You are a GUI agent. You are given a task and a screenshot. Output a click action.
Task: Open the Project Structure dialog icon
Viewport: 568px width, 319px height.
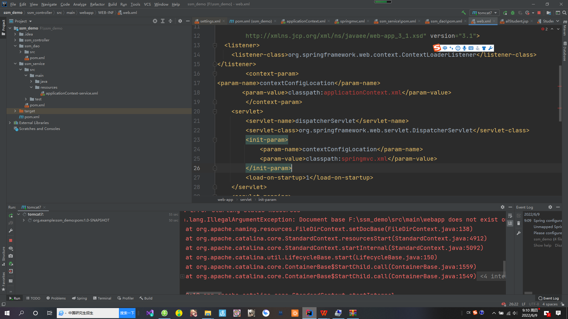click(x=548, y=13)
